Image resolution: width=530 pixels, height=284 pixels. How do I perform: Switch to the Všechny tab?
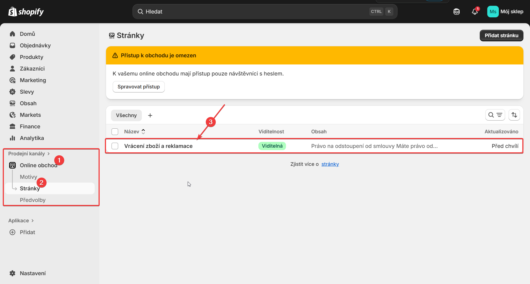coord(126,115)
